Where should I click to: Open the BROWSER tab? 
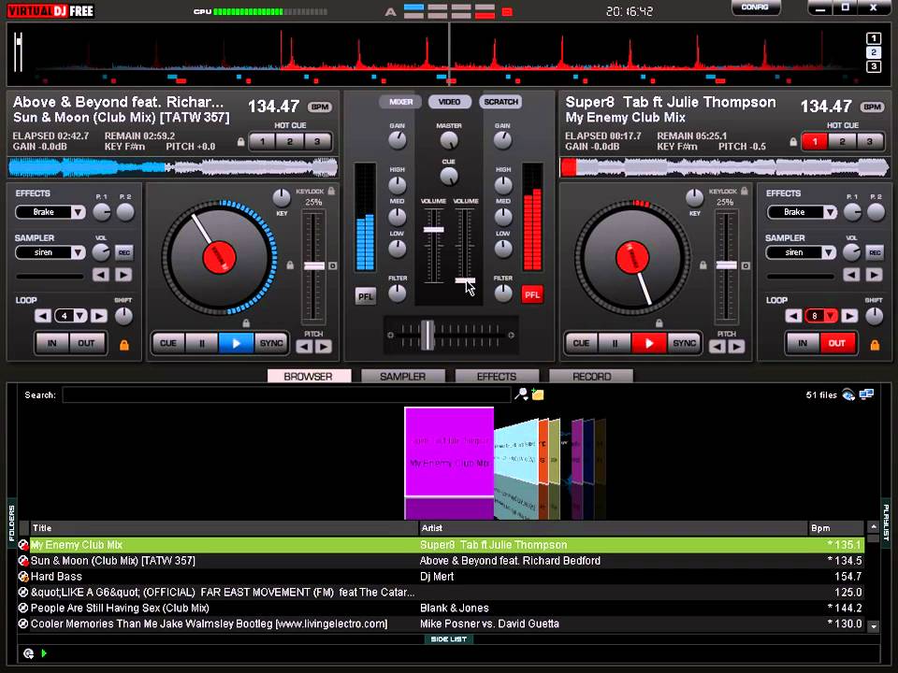pos(309,376)
